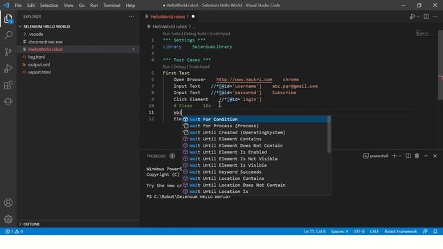This screenshot has width=443, height=249.
Task: Choose Wait Until Created (OperatingSystem) suggestion
Action: 255,132
